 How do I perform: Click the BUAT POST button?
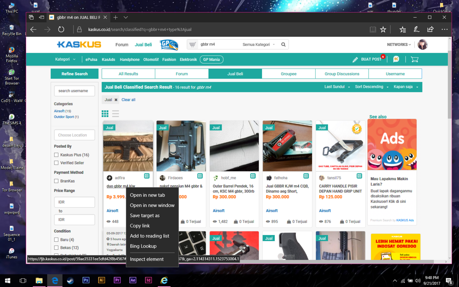[368, 59]
